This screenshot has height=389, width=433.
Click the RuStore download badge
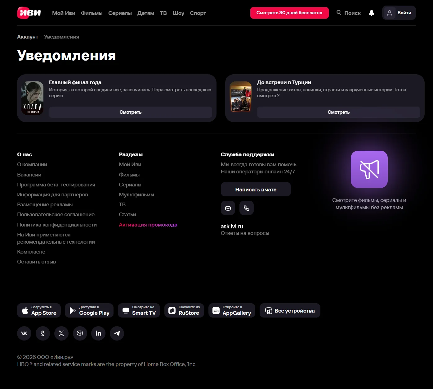[184, 310]
